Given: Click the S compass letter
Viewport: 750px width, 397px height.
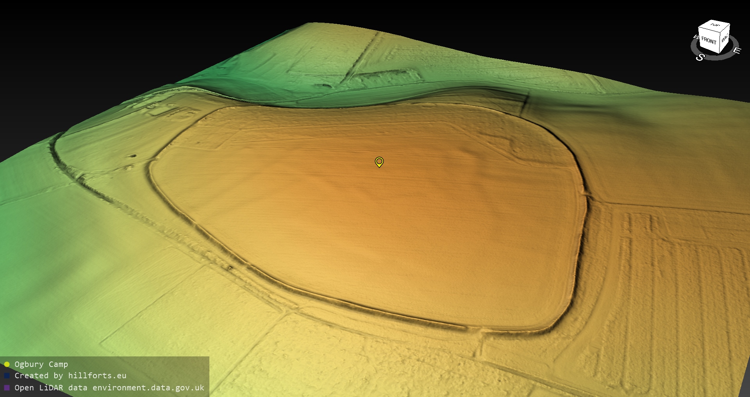Looking at the screenshot, I should 700,57.
